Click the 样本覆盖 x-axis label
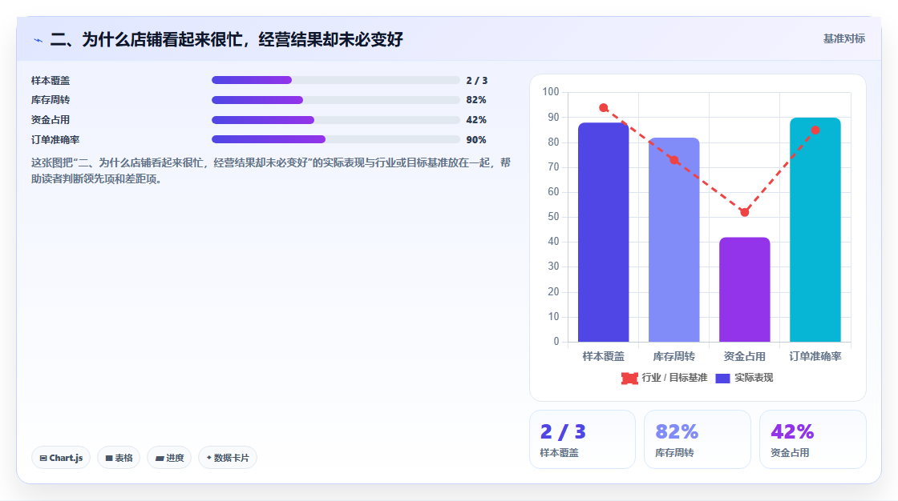Screen dimensions: 898x501 (x=603, y=356)
